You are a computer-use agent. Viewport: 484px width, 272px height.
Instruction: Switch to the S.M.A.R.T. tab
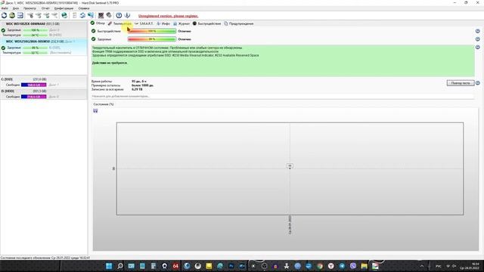click(144, 23)
